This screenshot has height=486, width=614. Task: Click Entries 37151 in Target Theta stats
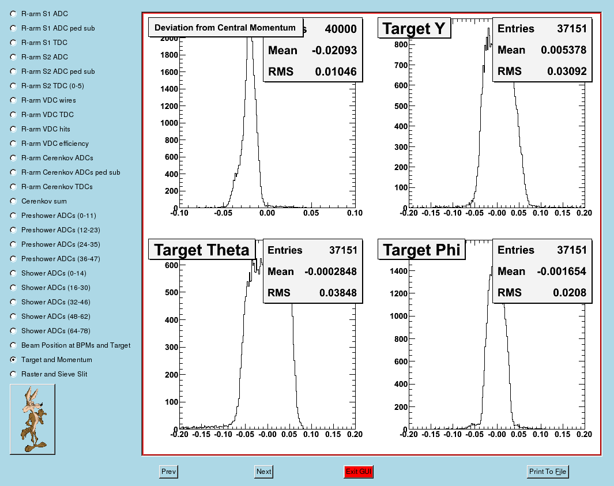pos(312,250)
